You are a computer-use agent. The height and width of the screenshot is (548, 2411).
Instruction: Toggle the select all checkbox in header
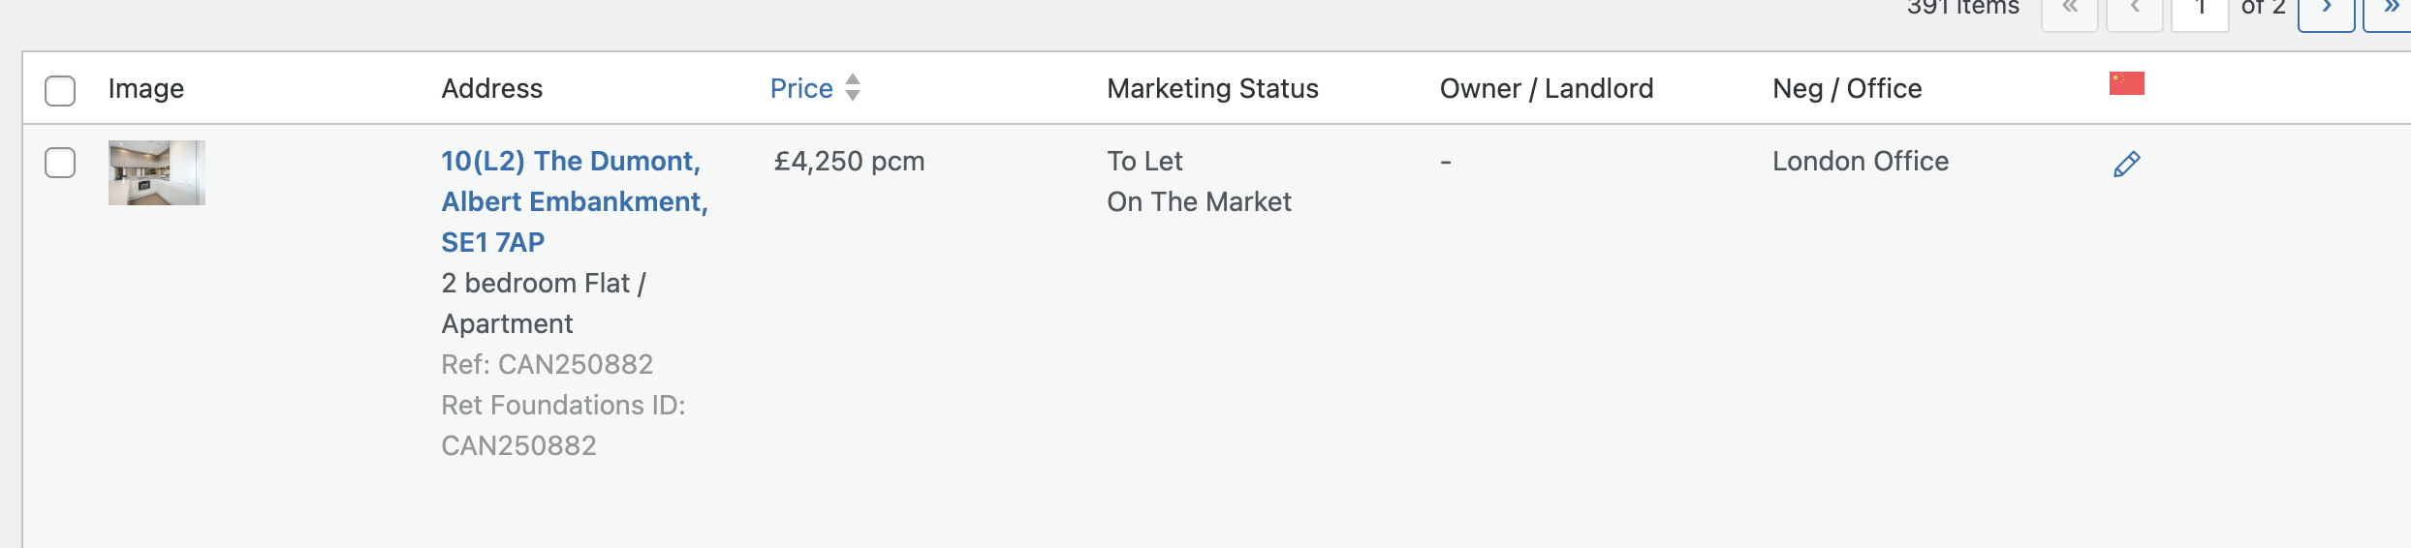coord(60,90)
